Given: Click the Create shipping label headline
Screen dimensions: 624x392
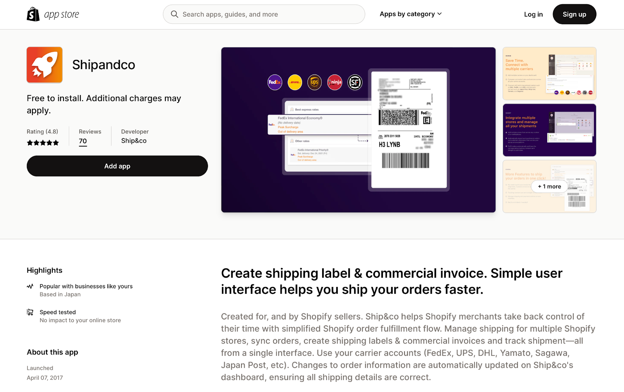Looking at the screenshot, I should click(x=392, y=281).
